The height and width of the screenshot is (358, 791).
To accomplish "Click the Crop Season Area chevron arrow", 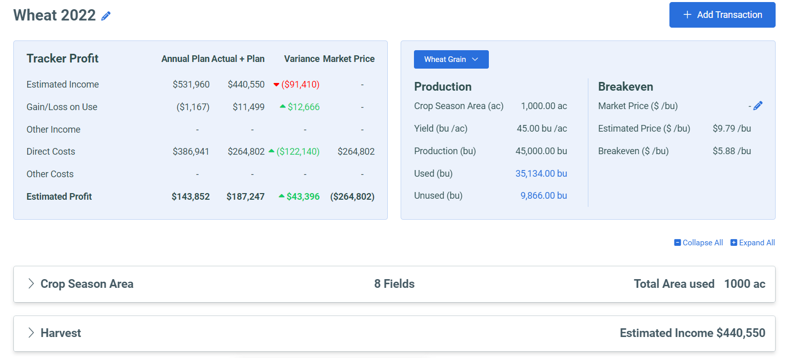I will tap(31, 284).
